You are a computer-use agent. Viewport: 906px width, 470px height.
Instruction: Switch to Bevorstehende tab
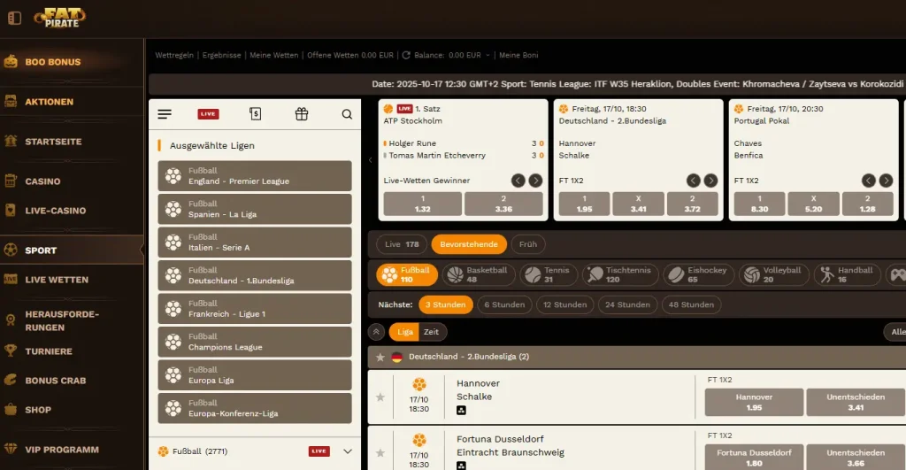pos(469,244)
